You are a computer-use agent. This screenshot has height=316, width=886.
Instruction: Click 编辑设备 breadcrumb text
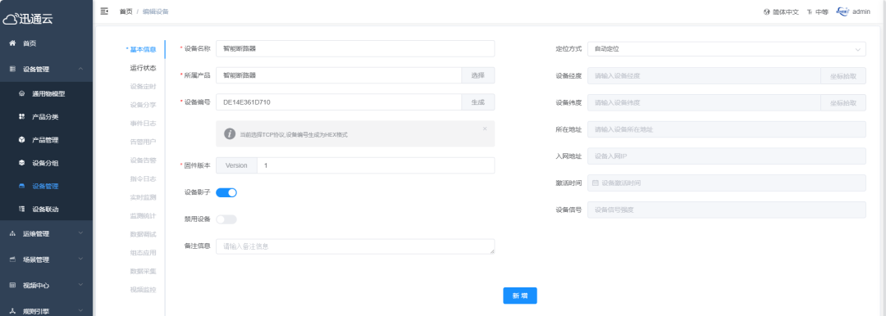click(x=155, y=11)
